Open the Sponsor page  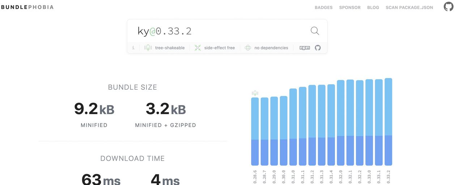(x=350, y=8)
